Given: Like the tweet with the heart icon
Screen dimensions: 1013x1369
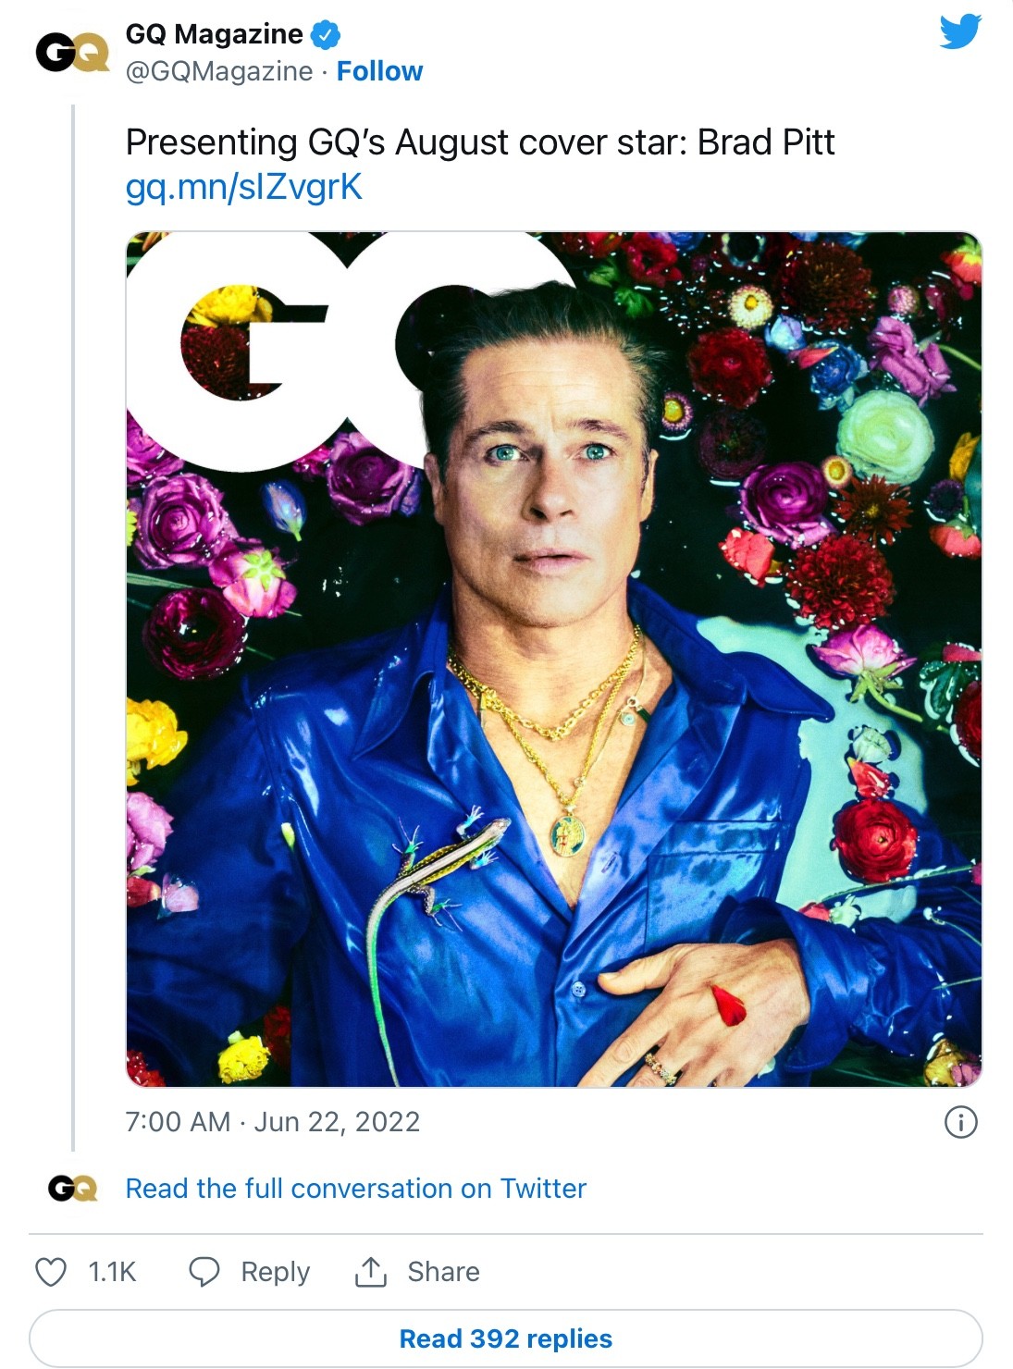Looking at the screenshot, I should click(x=51, y=1272).
